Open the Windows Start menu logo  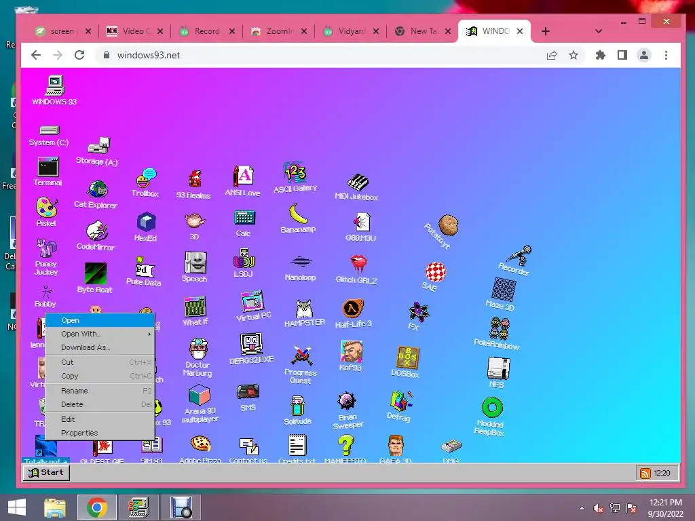[17, 507]
